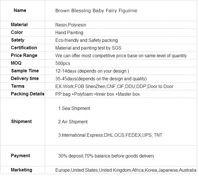Click PP bag +Polyfoam packing details

tap(97, 94)
